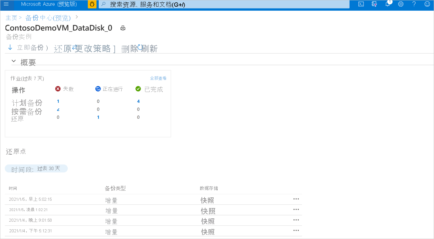Click 还原 row label in jobs table
This screenshot has height=239, width=434.
tap(17, 119)
